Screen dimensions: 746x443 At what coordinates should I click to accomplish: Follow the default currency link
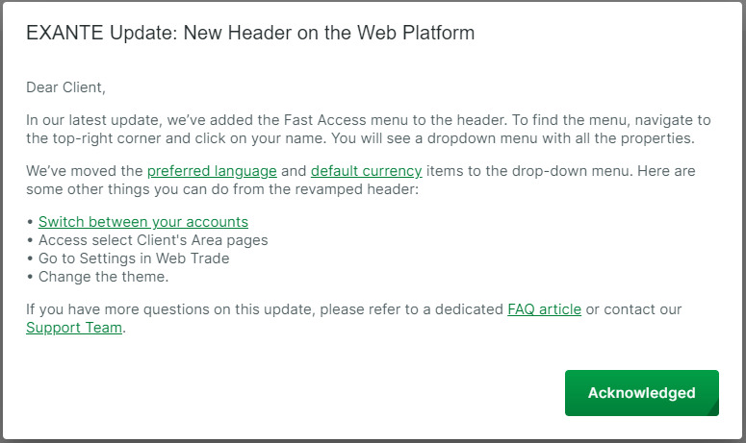(x=367, y=171)
